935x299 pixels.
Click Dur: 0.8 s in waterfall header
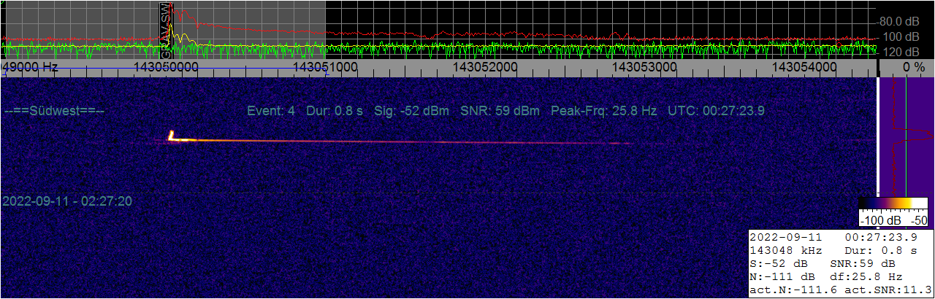[335, 111]
